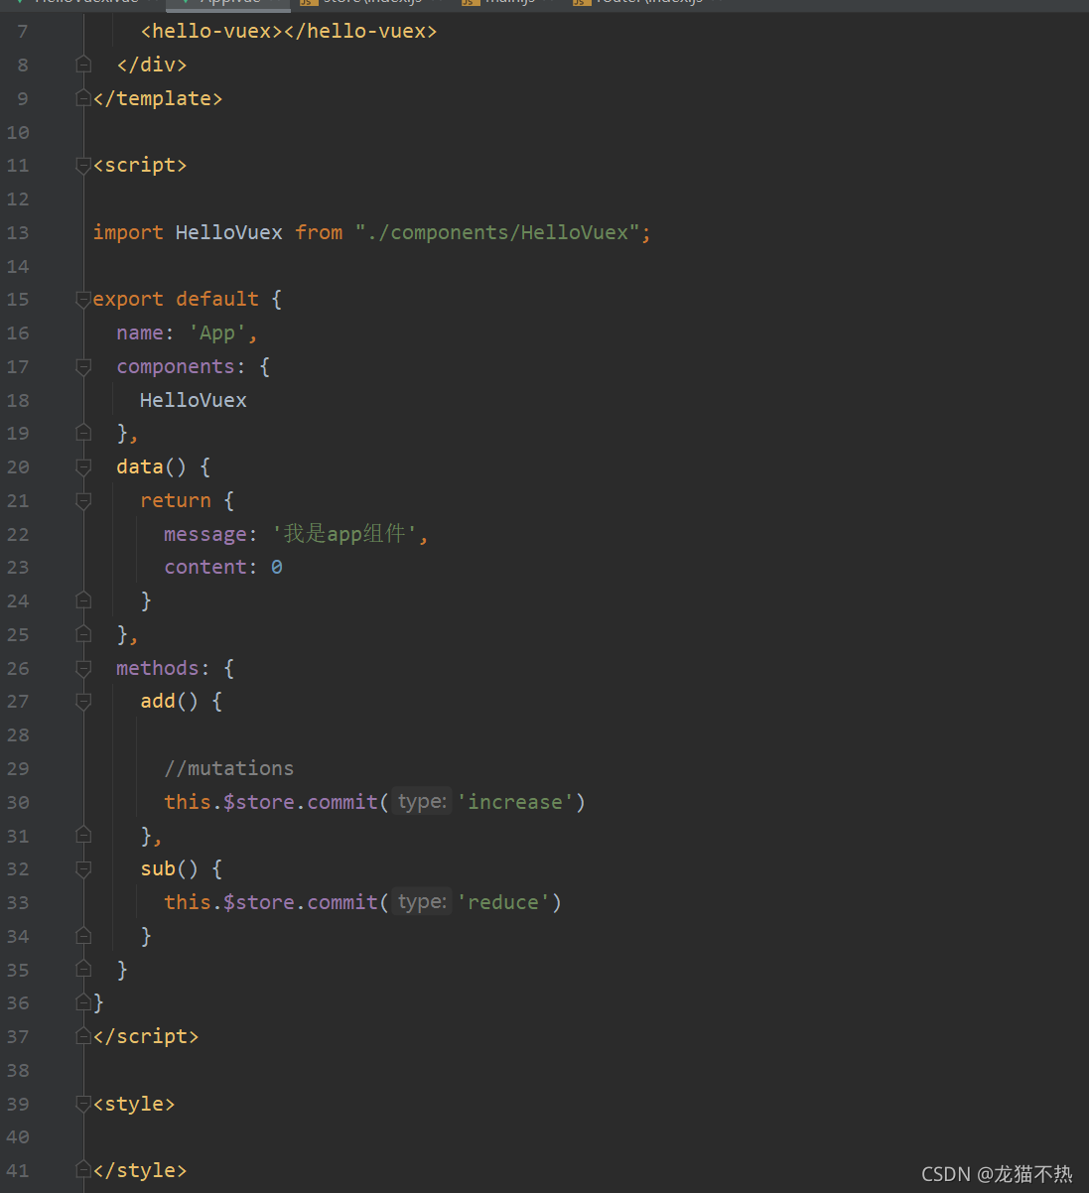
Task: Click fold end marker beside </template>
Action: (x=83, y=98)
